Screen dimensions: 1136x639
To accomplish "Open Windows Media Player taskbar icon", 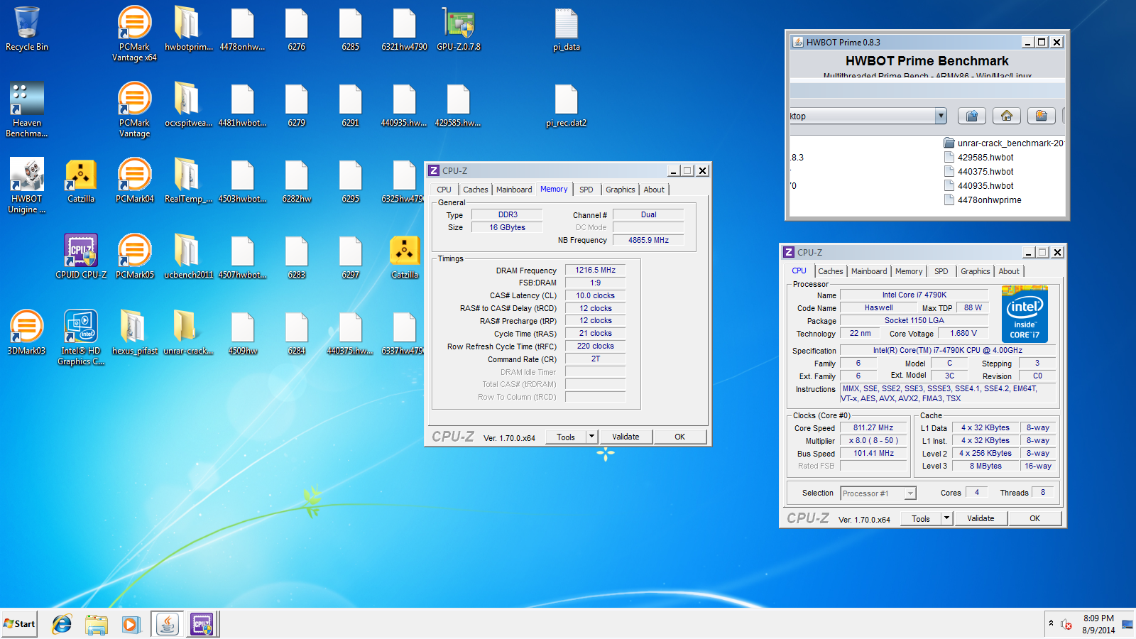I will point(131,624).
